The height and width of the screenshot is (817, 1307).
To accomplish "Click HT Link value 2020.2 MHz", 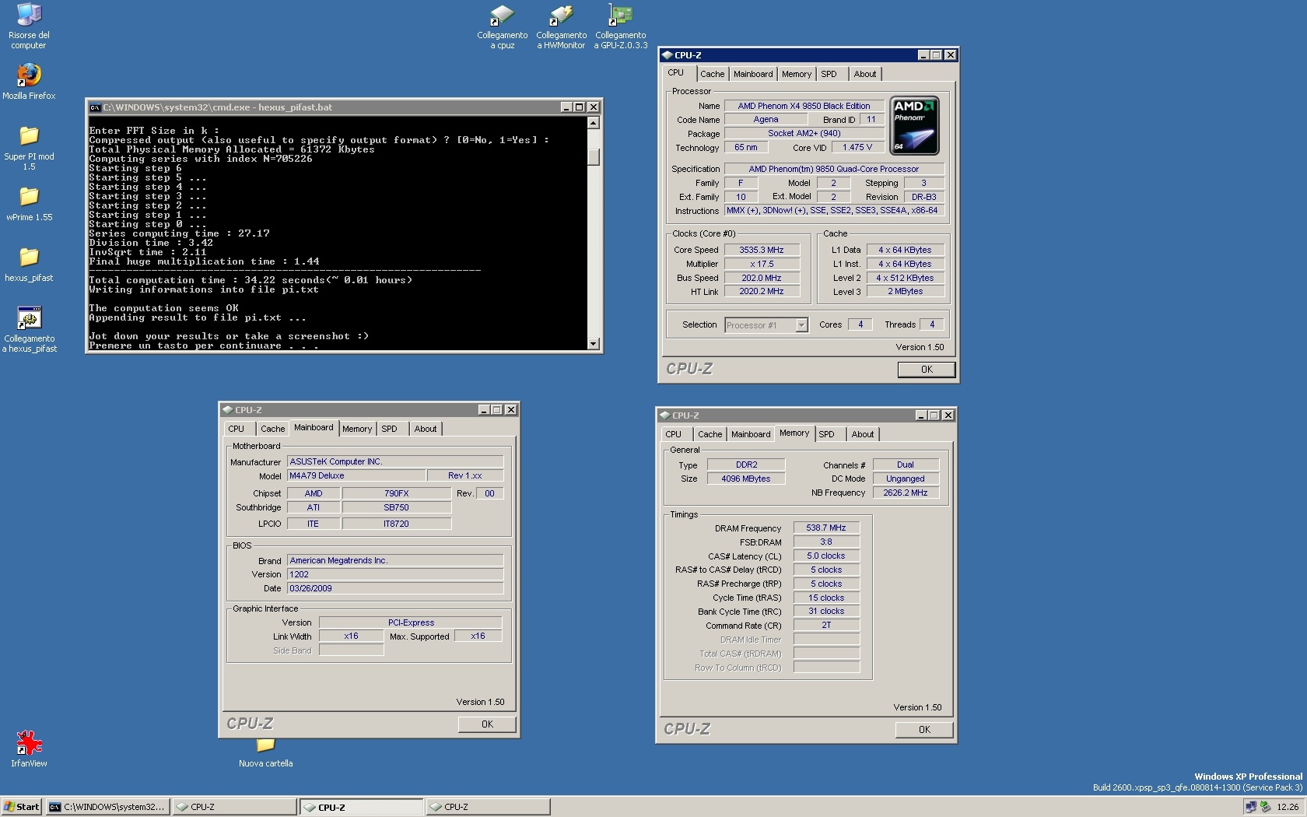I will (x=762, y=291).
